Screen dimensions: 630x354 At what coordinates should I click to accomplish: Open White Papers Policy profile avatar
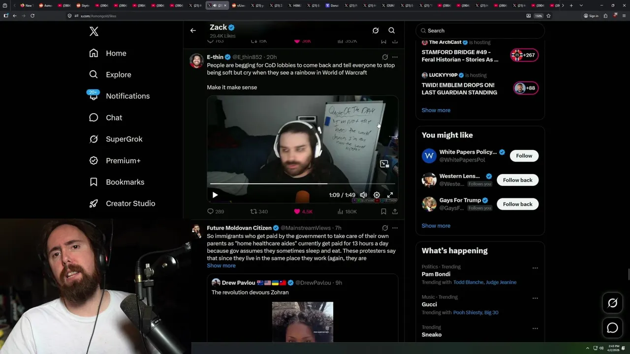[429, 156]
